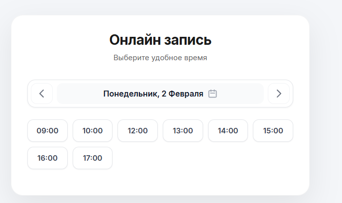Pick the 12:00 time slot
Screen dimensions: 342x203
coord(137,131)
